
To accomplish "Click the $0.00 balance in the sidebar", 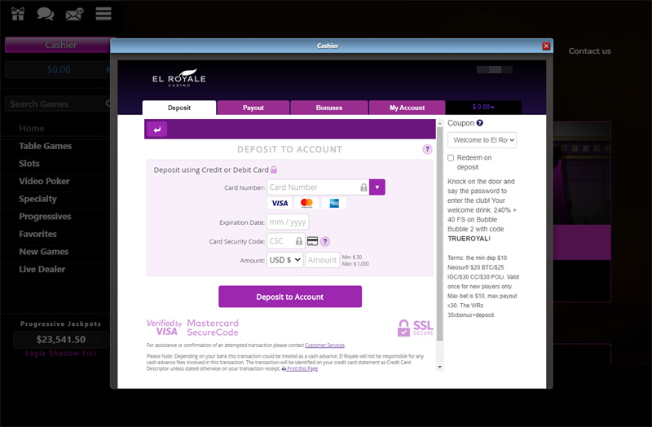I will click(58, 69).
